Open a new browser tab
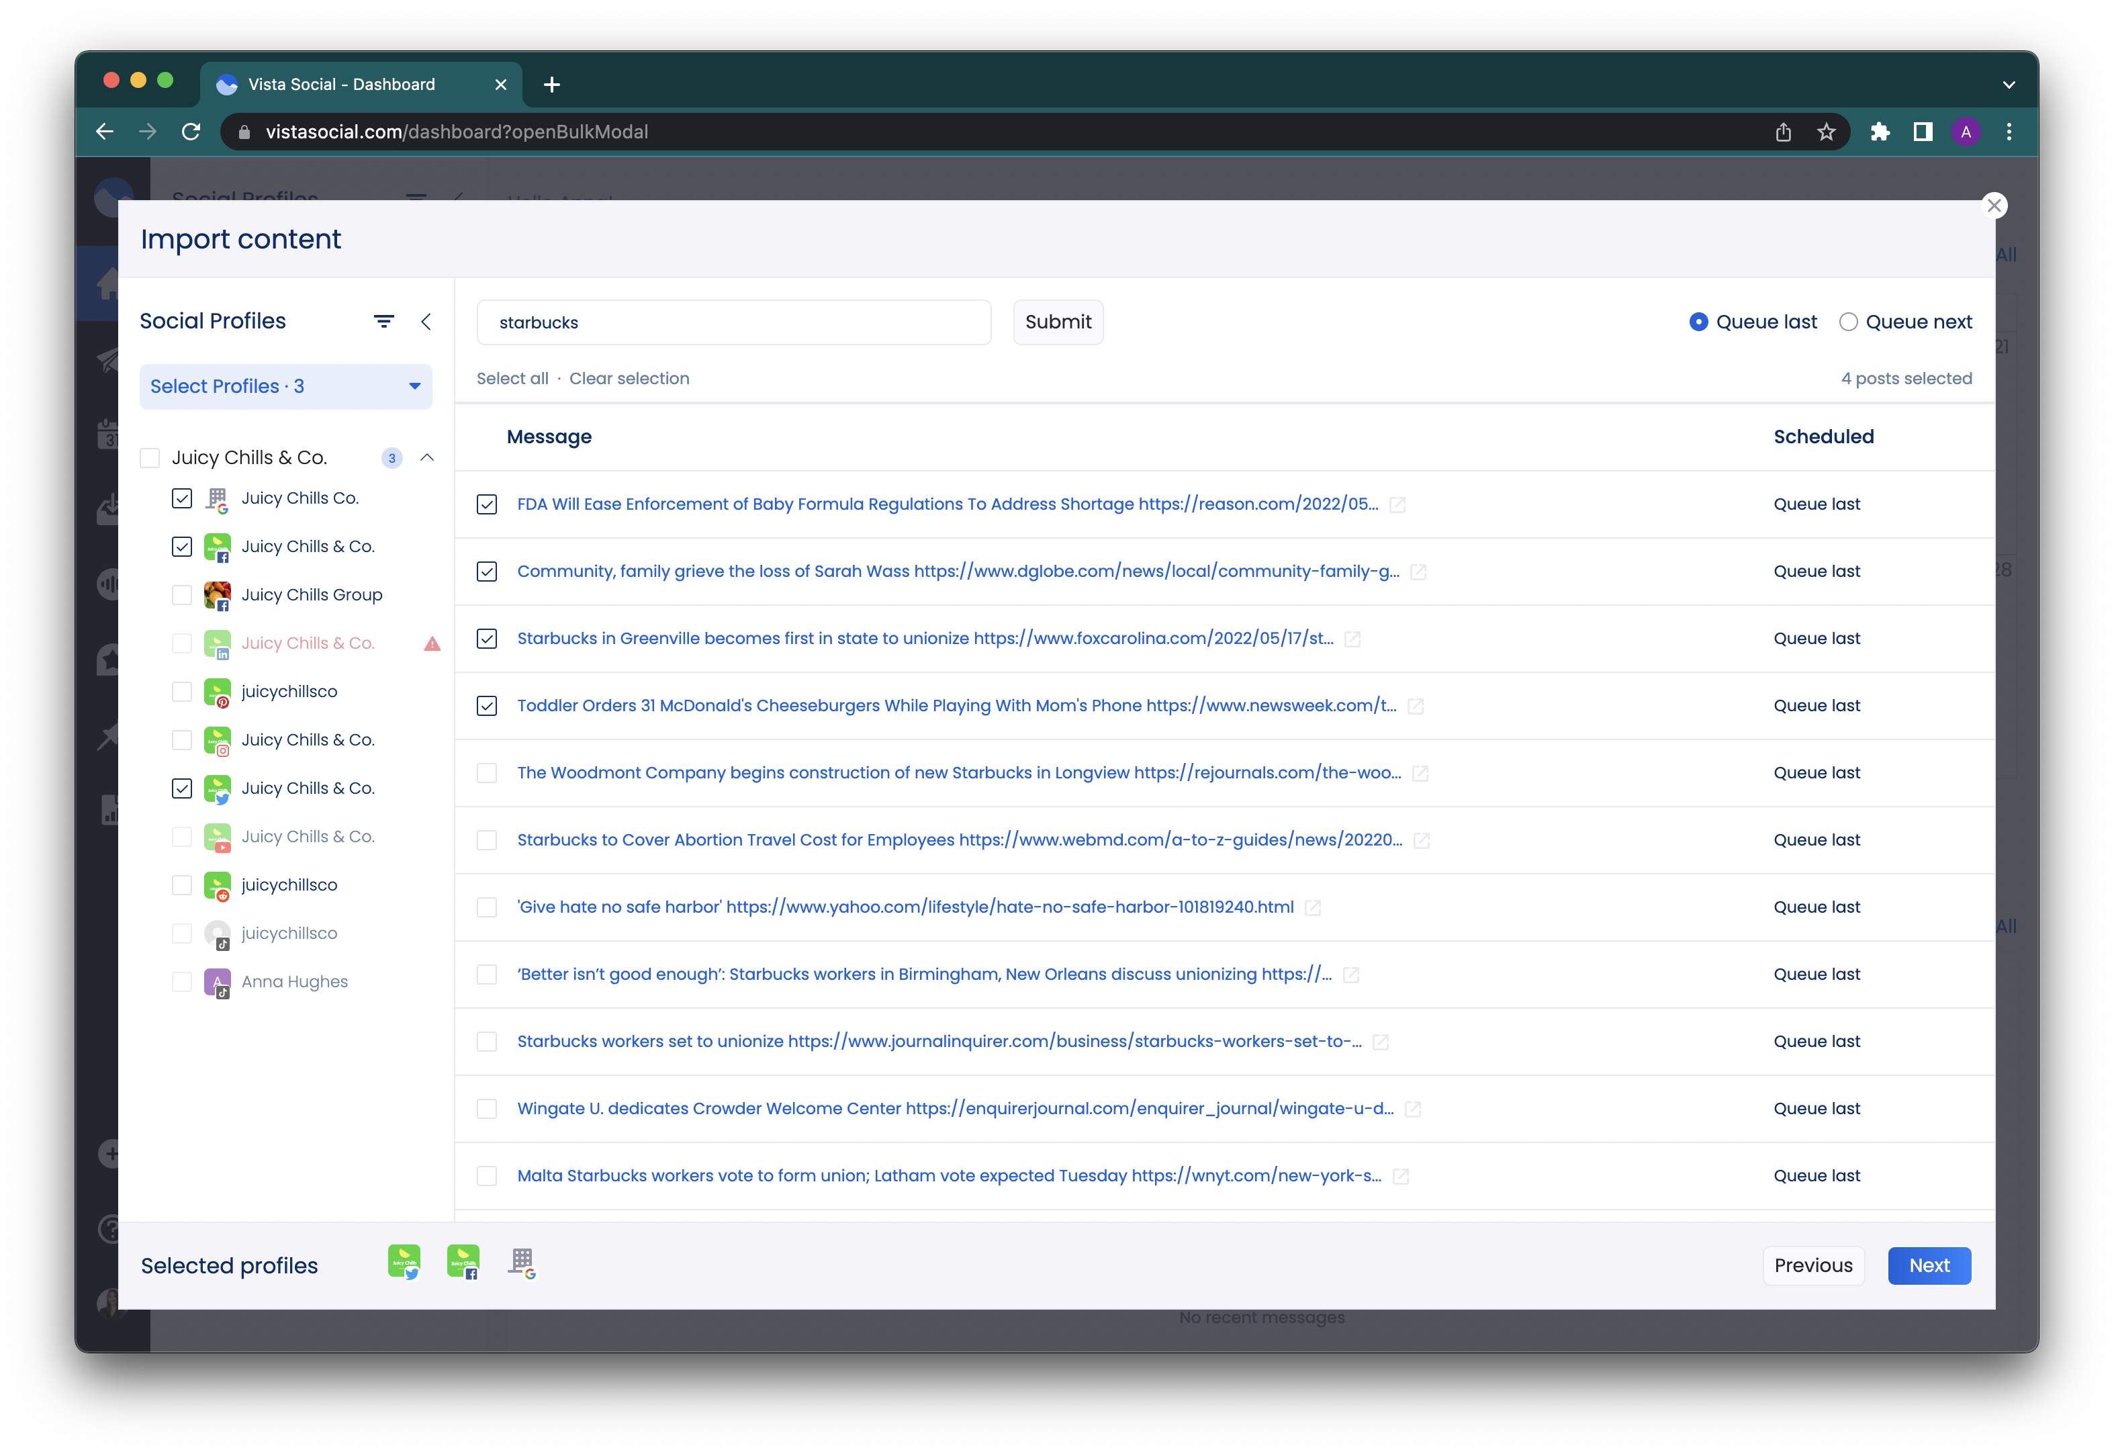2114x1452 pixels. (x=551, y=85)
